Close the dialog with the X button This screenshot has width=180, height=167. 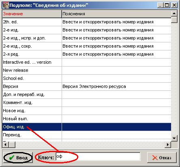point(174,5)
